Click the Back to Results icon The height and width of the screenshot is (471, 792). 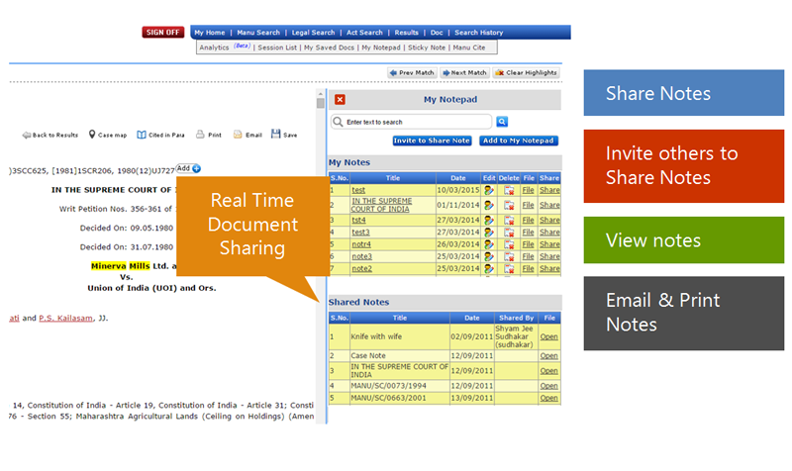click(x=27, y=135)
